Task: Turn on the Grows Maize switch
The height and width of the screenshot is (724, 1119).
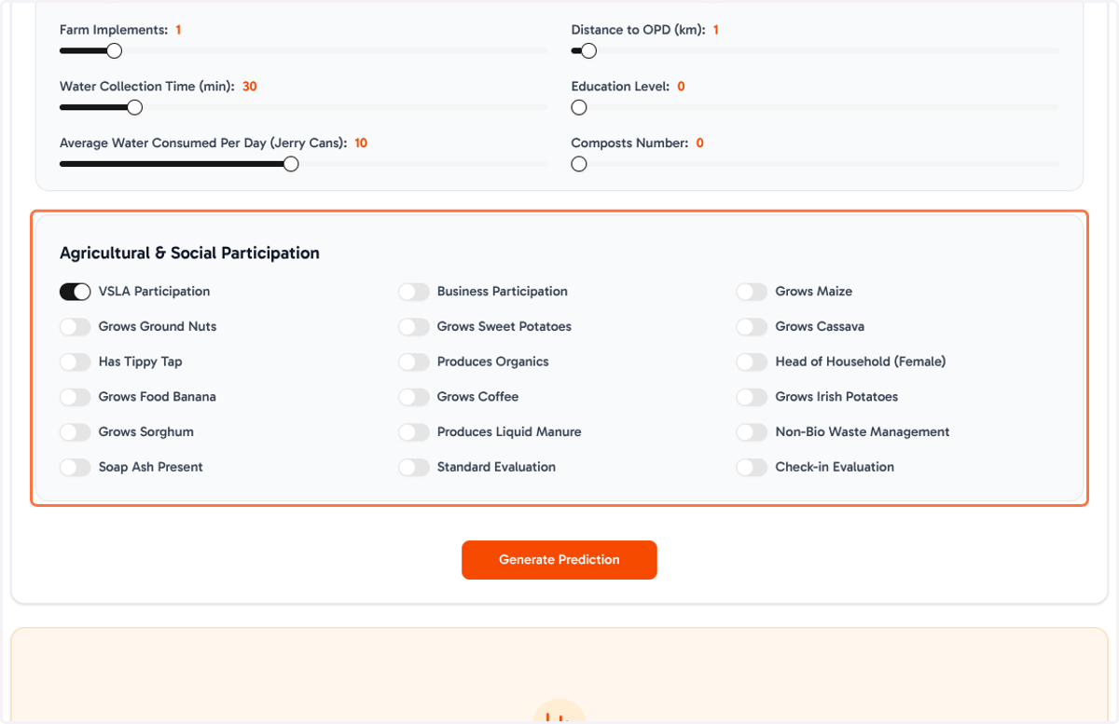Action: (x=752, y=292)
